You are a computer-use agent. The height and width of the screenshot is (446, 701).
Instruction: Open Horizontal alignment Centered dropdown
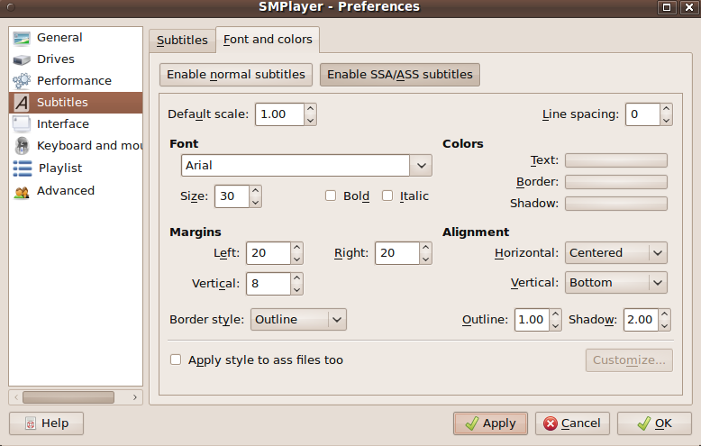[616, 253]
